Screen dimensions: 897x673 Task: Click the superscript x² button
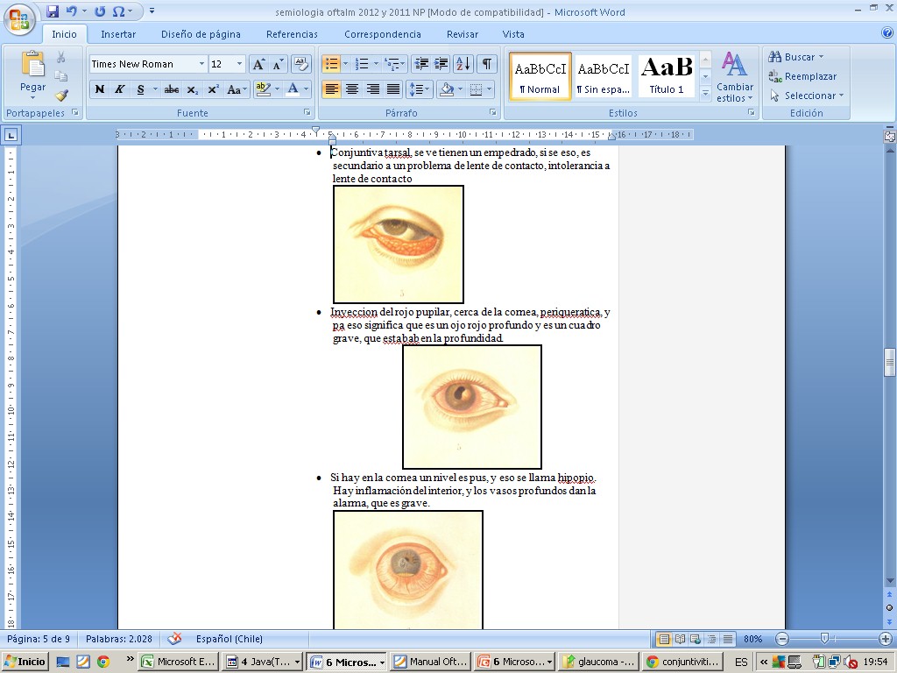[213, 89]
